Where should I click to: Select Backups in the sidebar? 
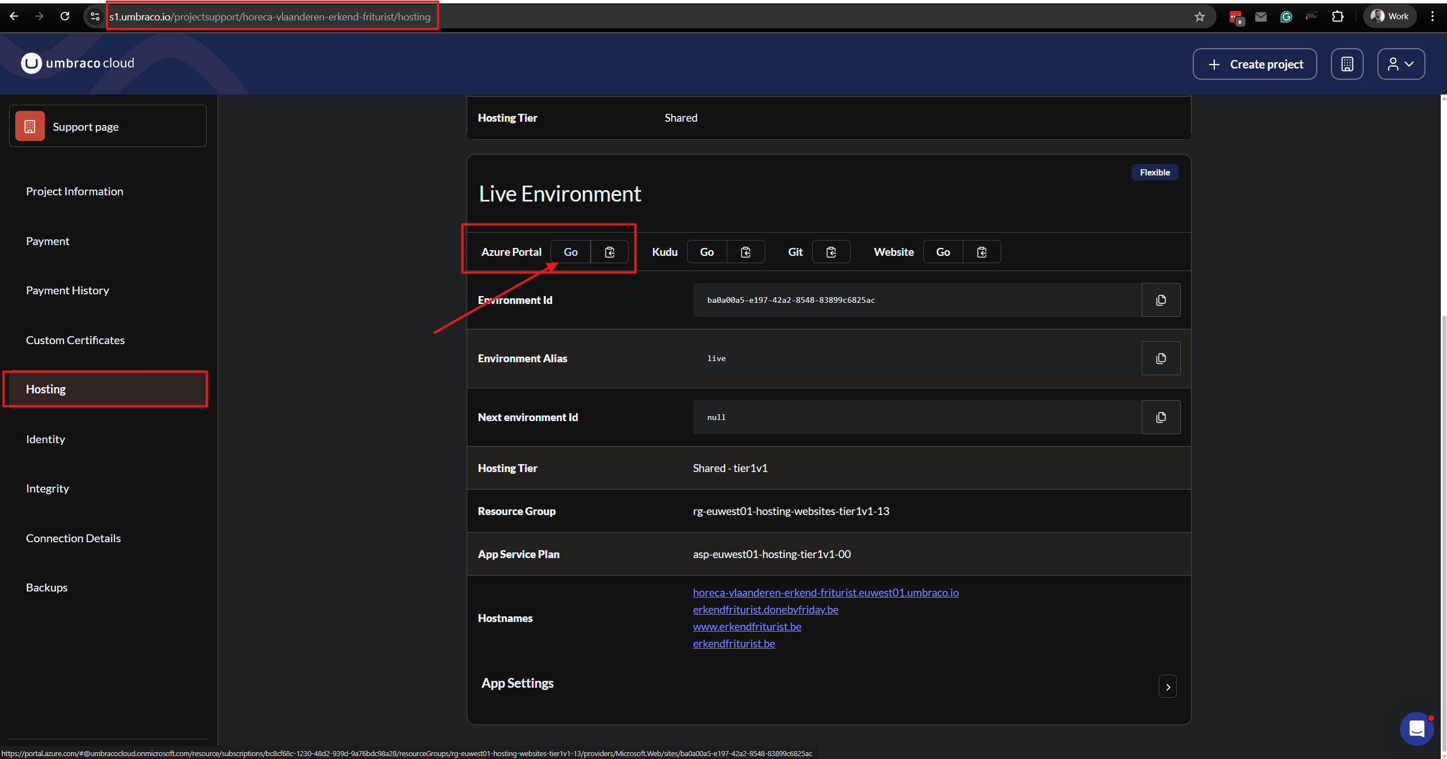[x=47, y=588]
